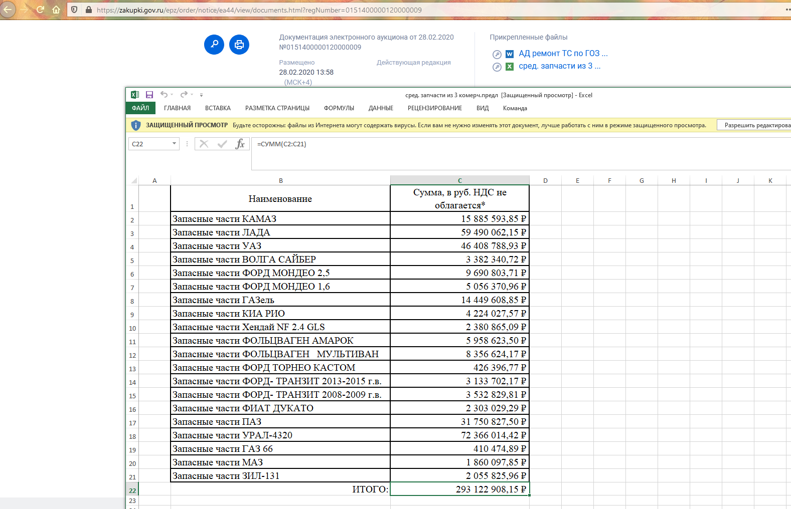
Task: Click the Protected View shield icon
Action: click(136, 125)
